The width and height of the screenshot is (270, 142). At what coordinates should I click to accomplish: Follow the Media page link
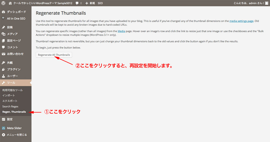point(121,31)
